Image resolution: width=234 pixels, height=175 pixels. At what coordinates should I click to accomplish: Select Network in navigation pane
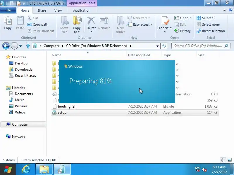16,136
